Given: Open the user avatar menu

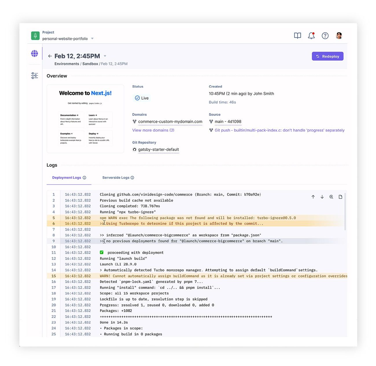Looking at the screenshot, I should (x=339, y=36).
